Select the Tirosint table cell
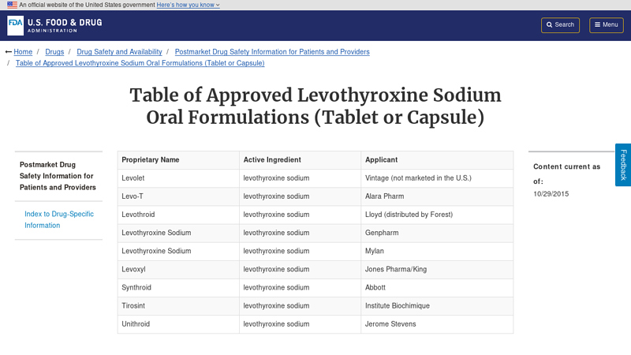Image resolution: width=631 pixels, height=355 pixels. click(x=178, y=306)
